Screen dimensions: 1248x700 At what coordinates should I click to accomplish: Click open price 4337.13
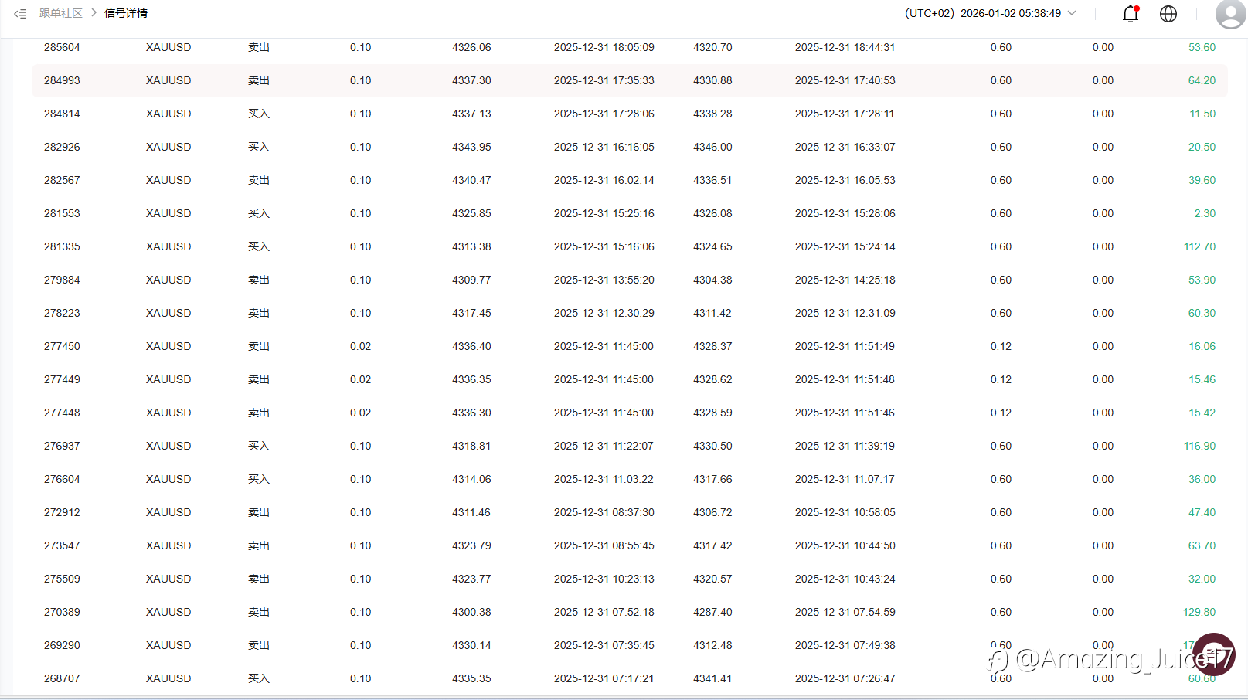tap(471, 114)
